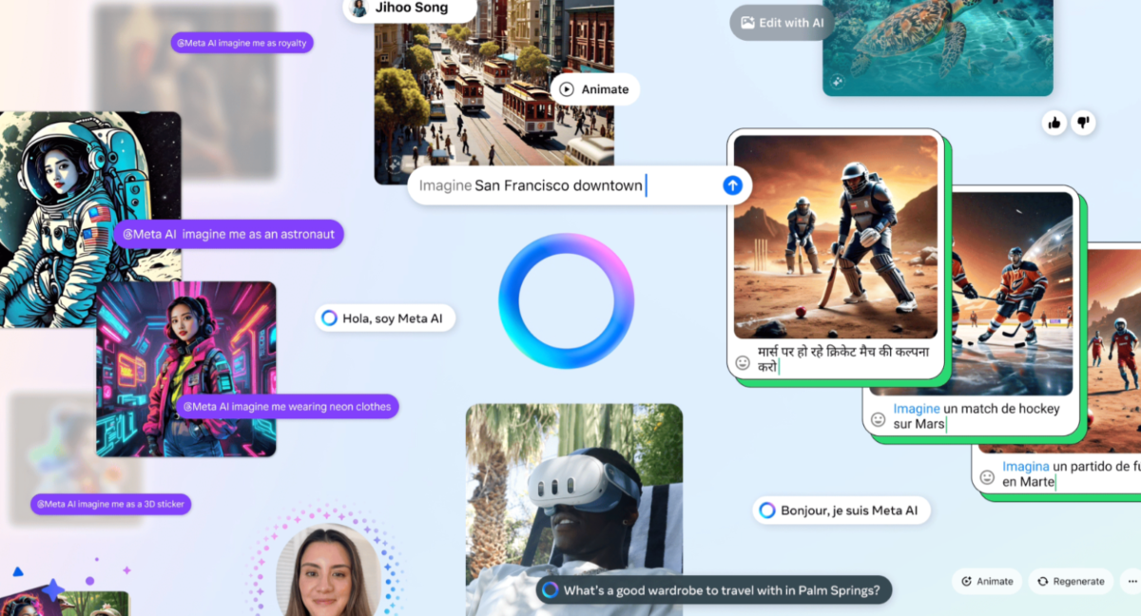
Task: Select the 'imagine me as royalty' message bubble
Action: click(x=242, y=43)
